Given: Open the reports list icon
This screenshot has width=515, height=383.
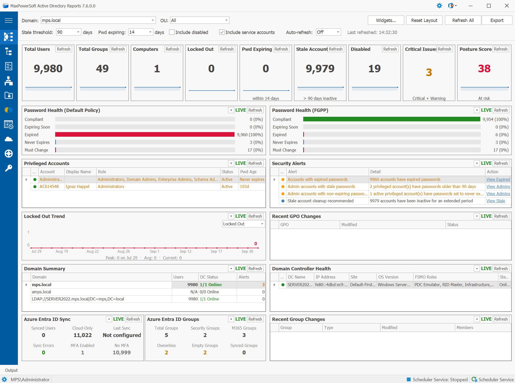Looking at the screenshot, I should pyautogui.click(x=9, y=66).
